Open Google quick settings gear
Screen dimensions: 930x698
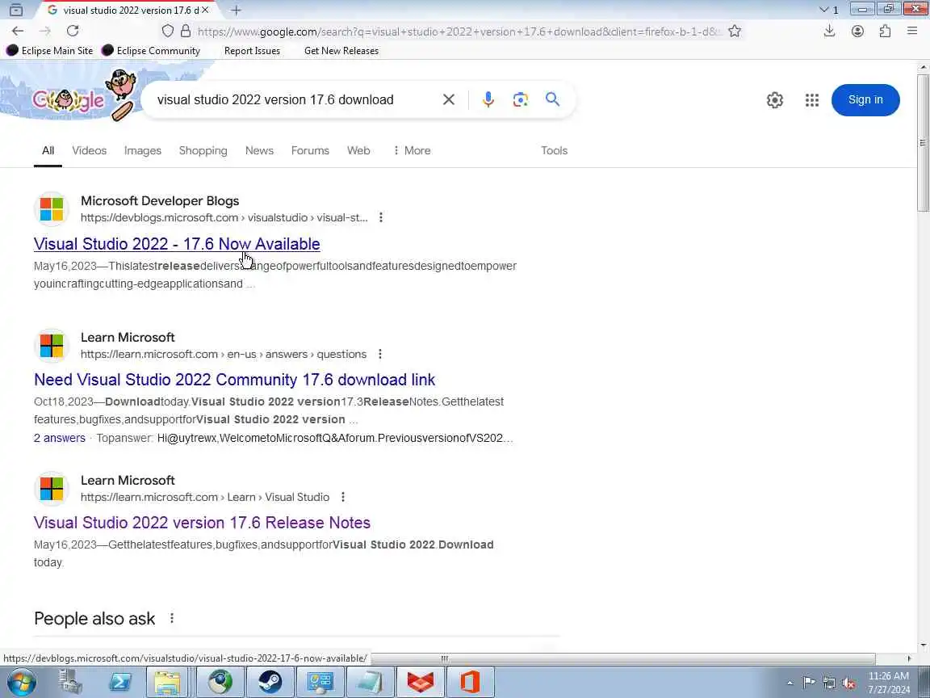tap(775, 99)
